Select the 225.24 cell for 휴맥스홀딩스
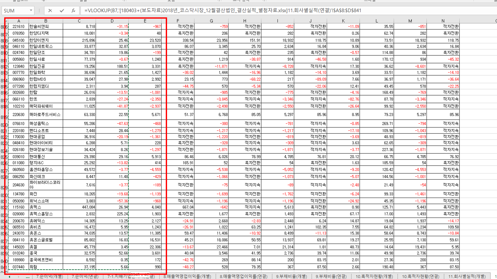Viewport: 497px width, 279px height. pos(112,214)
